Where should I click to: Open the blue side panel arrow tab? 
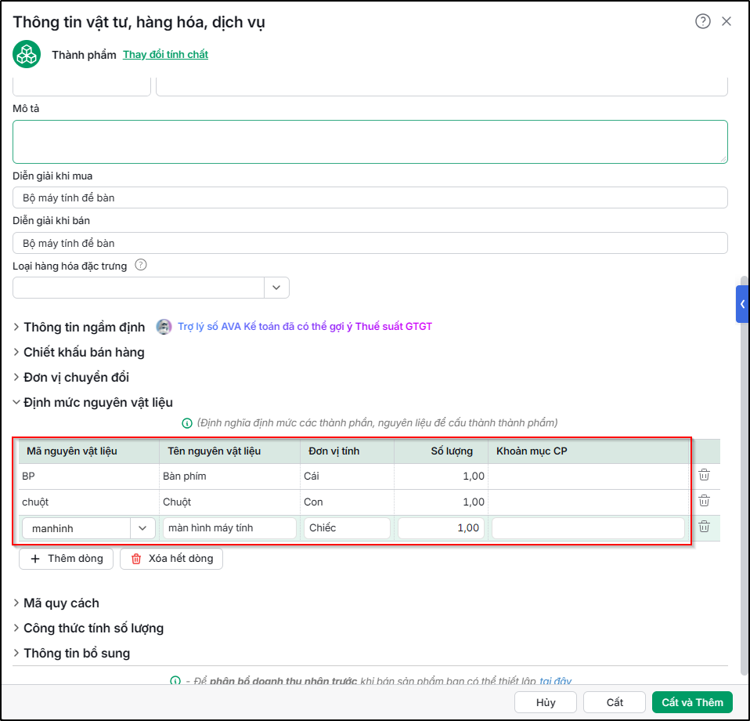[x=742, y=304]
